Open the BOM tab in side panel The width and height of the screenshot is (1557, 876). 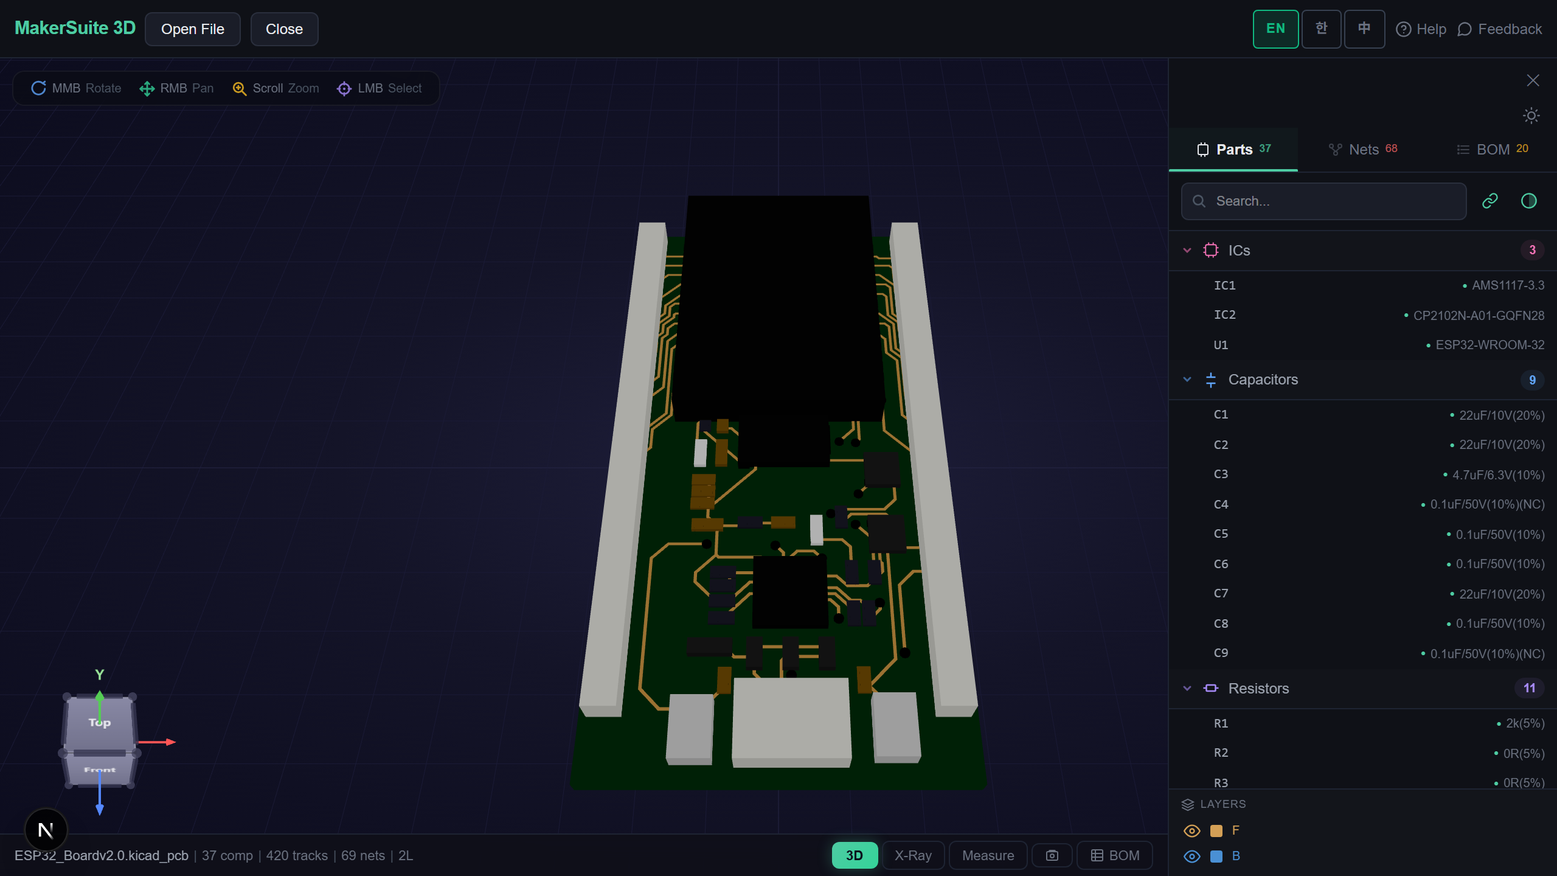pos(1492,150)
